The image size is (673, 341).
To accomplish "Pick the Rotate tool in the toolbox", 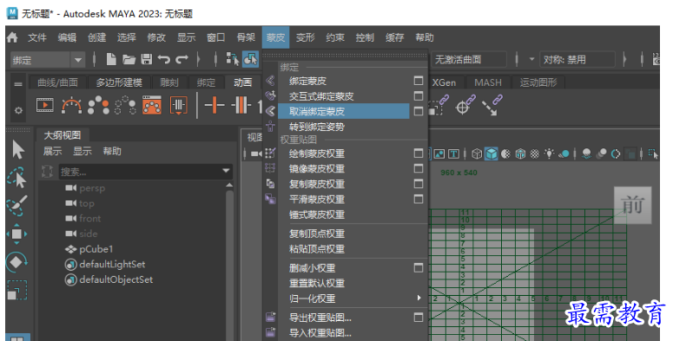I will (16, 262).
